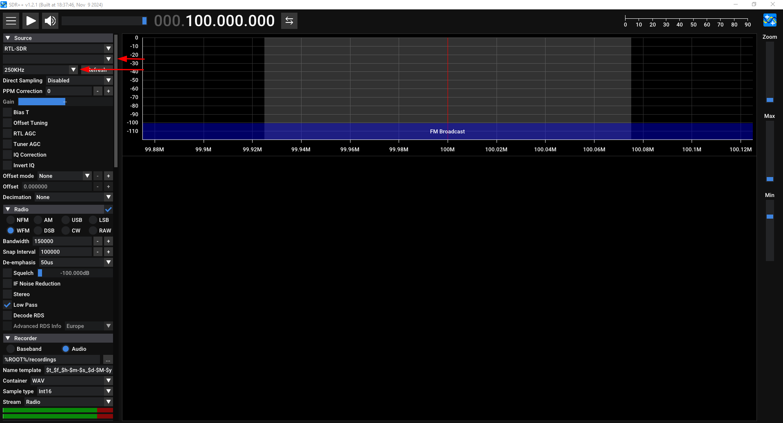This screenshot has height=423, width=783.
Task: Enable Decode RDS checkbox
Action: click(7, 315)
